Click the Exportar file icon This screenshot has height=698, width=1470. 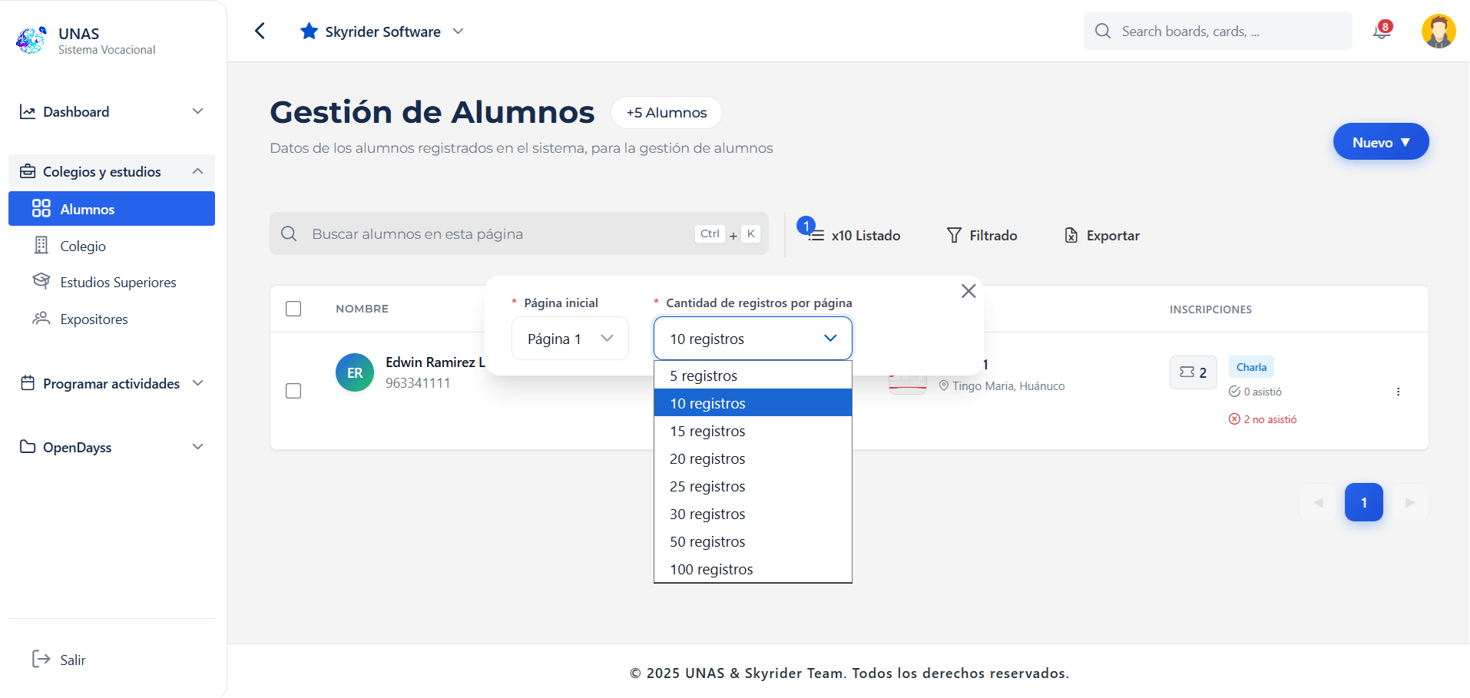(x=1071, y=235)
